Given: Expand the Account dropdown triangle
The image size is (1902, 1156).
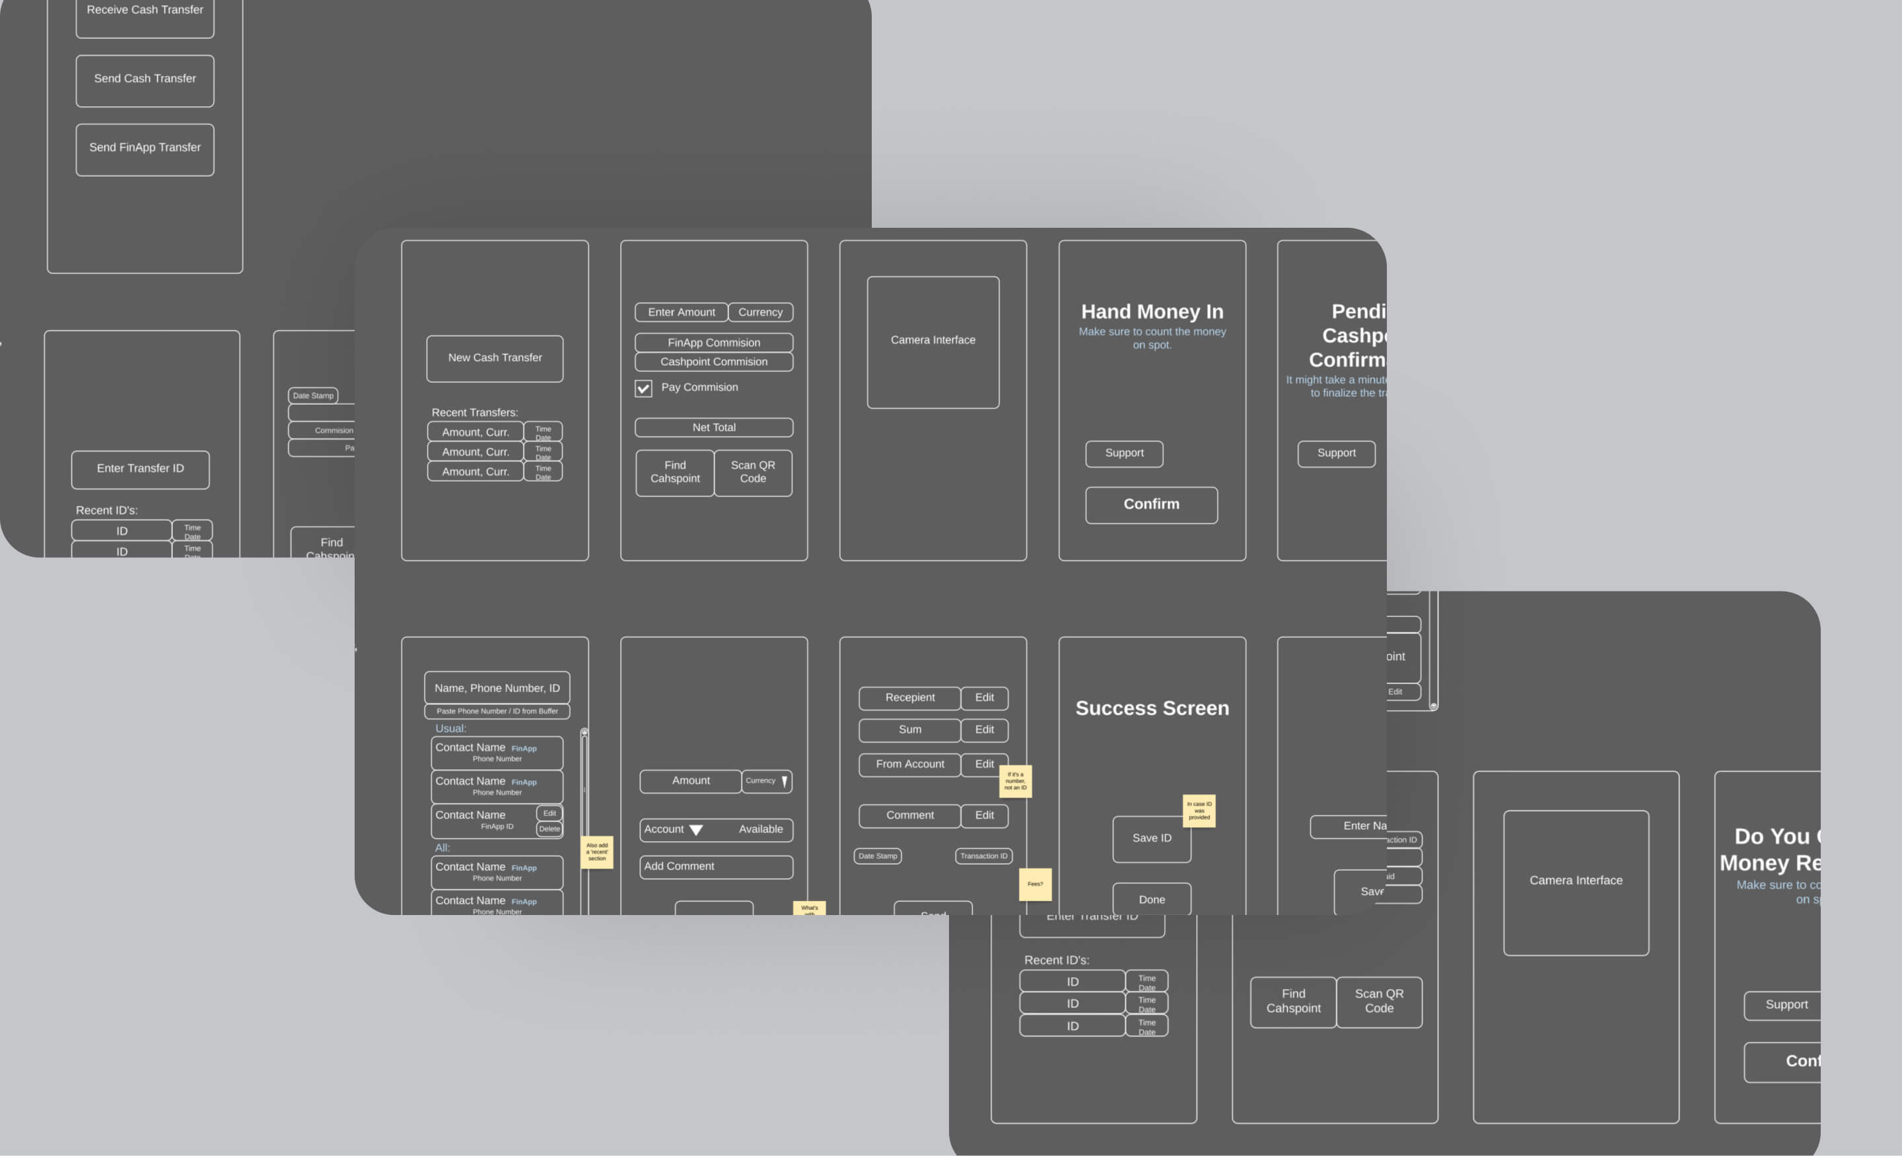Looking at the screenshot, I should 695,831.
